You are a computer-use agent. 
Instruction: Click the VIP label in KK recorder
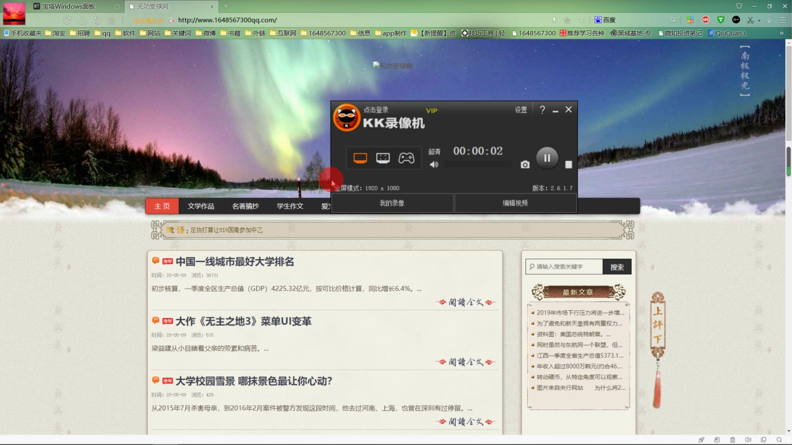[x=432, y=111]
